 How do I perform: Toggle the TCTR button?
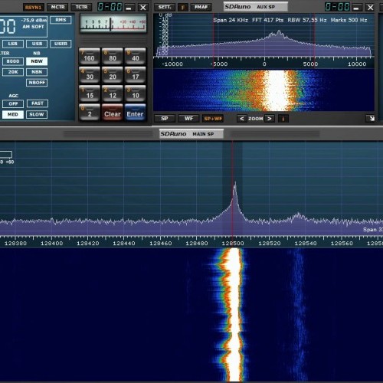[81, 7]
